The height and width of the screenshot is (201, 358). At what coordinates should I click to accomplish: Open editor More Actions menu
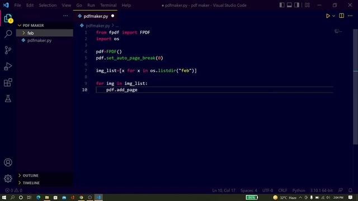[350, 16]
